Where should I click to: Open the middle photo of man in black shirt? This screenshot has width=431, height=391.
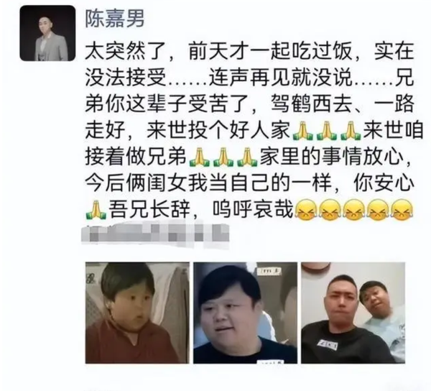click(245, 313)
